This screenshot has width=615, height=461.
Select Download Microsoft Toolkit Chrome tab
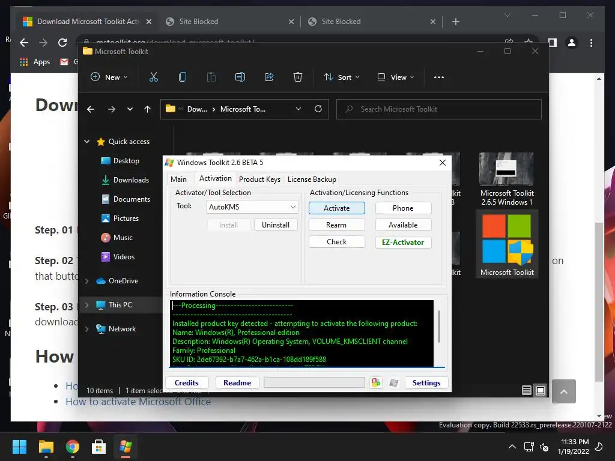(x=88, y=22)
